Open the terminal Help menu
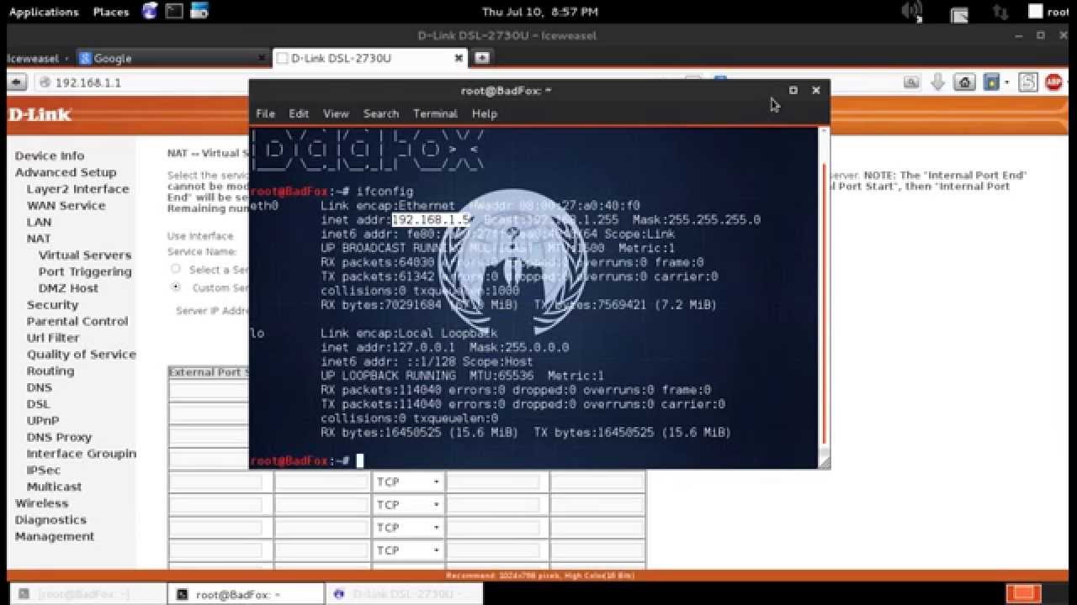 (485, 113)
